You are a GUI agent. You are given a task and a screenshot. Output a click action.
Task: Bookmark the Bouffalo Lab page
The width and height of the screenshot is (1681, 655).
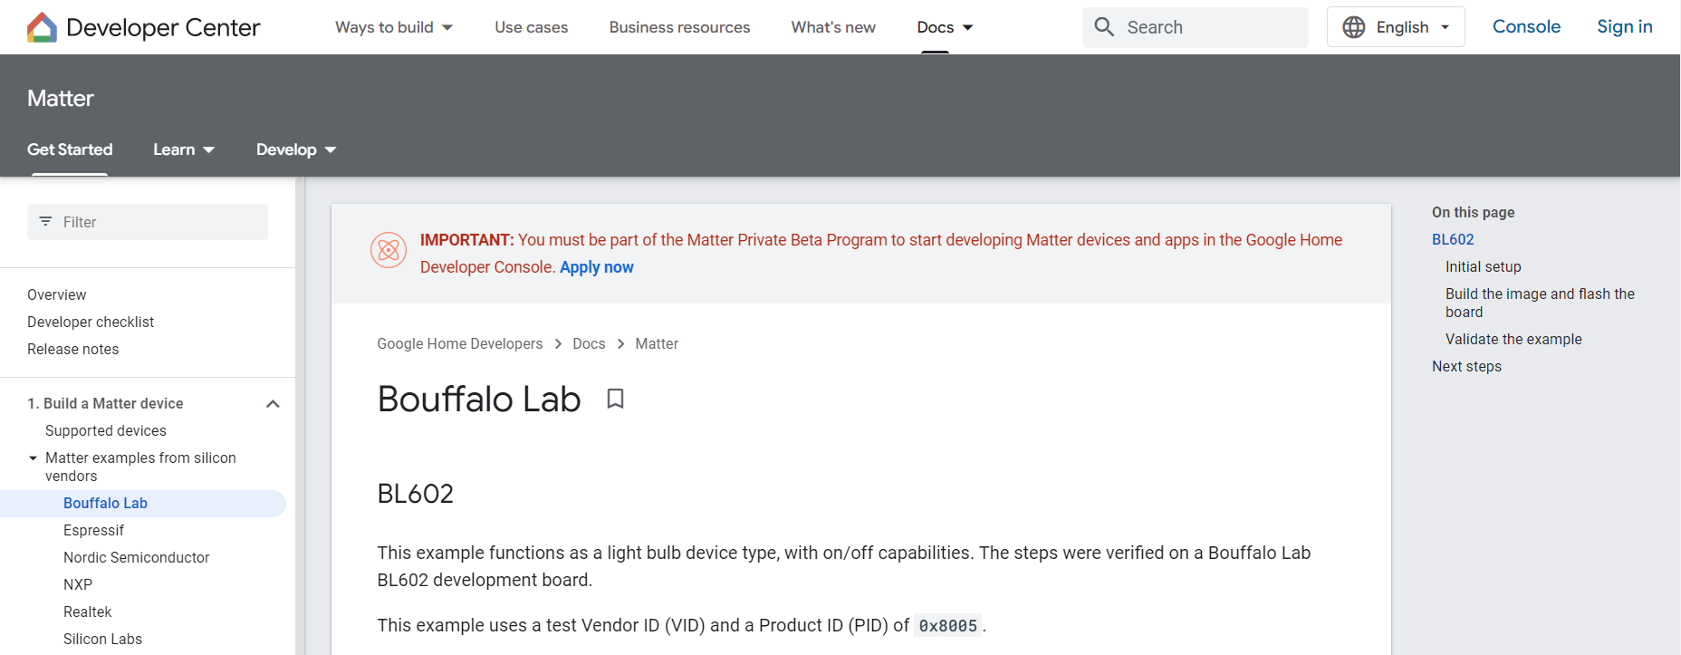616,399
